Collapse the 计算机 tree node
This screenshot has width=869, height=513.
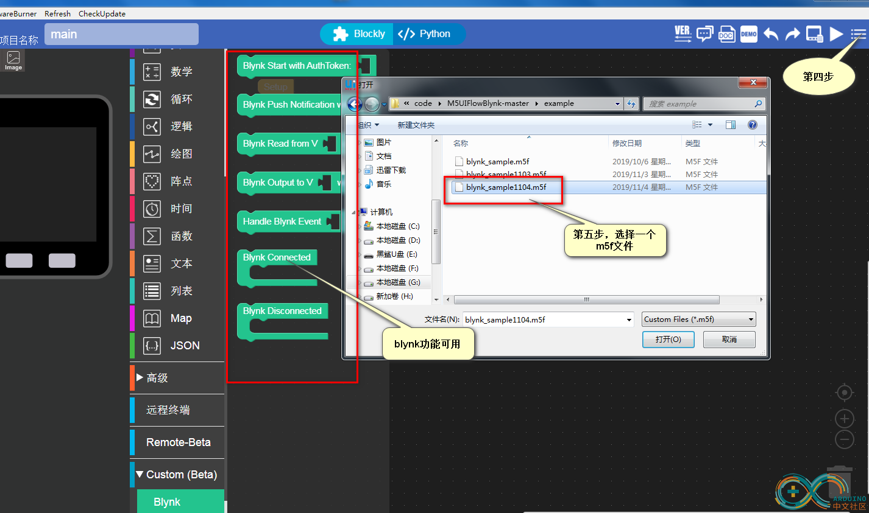pyautogui.click(x=354, y=212)
